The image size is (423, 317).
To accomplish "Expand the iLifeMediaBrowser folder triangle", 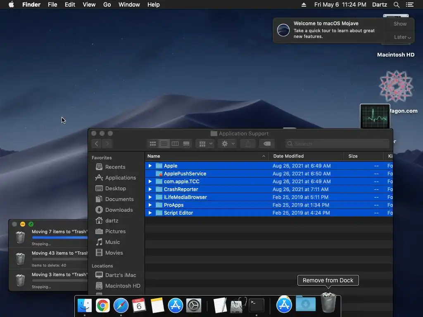I will 150,197.
